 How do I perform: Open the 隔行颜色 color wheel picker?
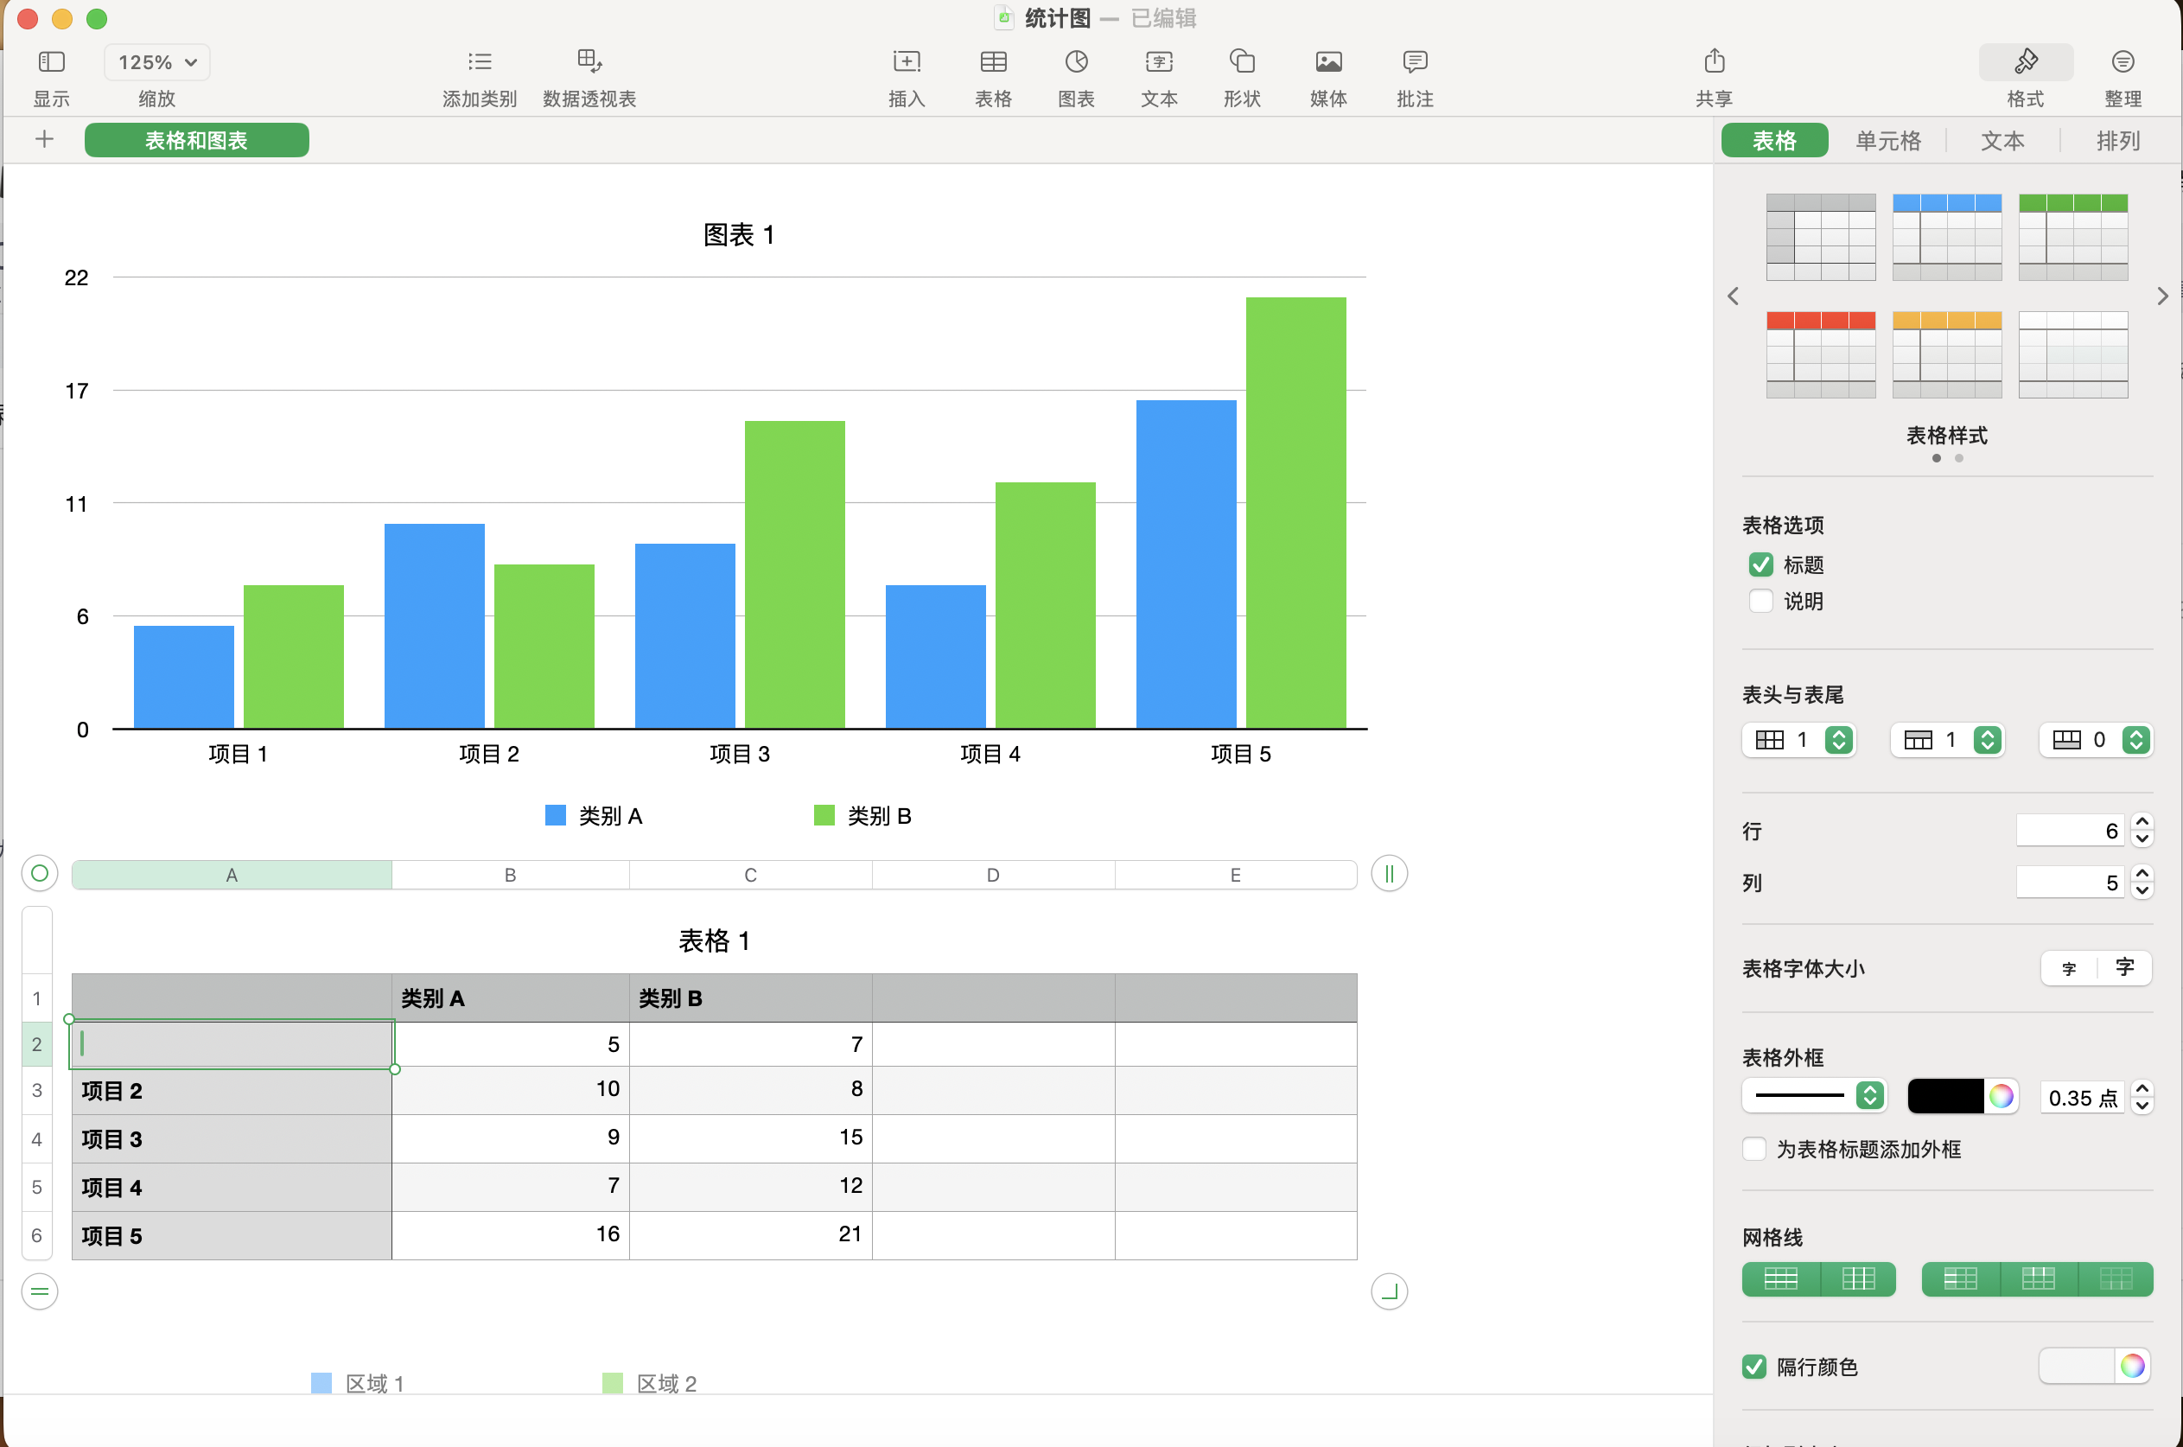[x=2131, y=1366]
